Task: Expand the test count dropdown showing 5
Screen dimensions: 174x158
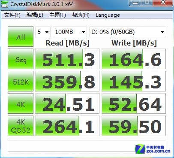Action: [43, 32]
